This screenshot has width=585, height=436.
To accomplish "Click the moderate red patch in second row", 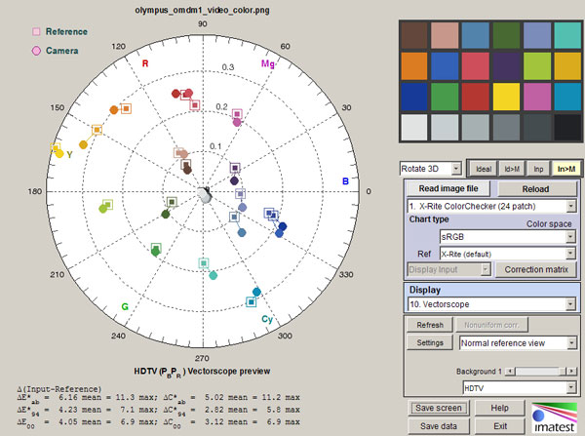I will click(x=476, y=66).
